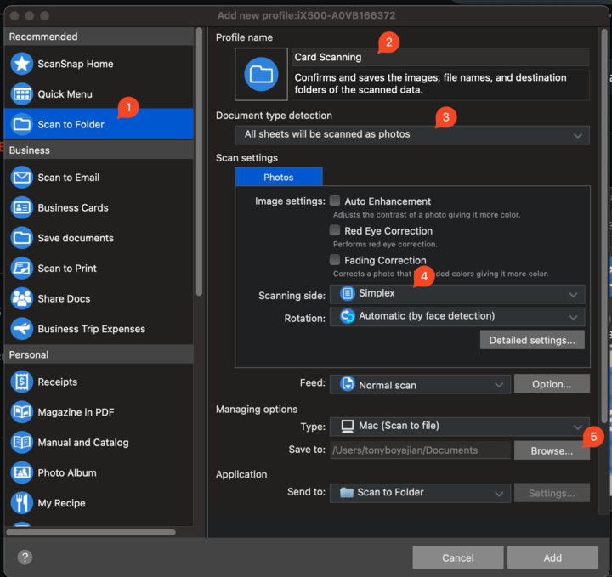
Task: Expand the Managing options Type dropdown
Action: (x=459, y=427)
